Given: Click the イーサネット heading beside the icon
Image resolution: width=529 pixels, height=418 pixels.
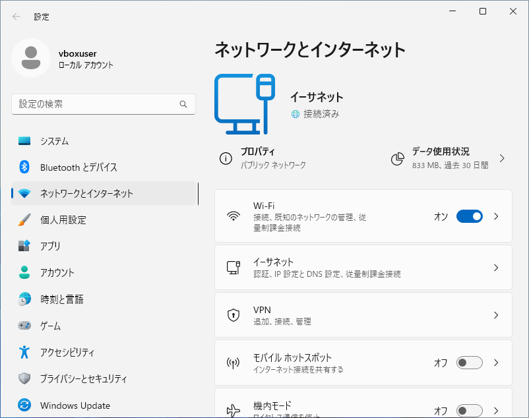Looking at the screenshot, I should (317, 97).
